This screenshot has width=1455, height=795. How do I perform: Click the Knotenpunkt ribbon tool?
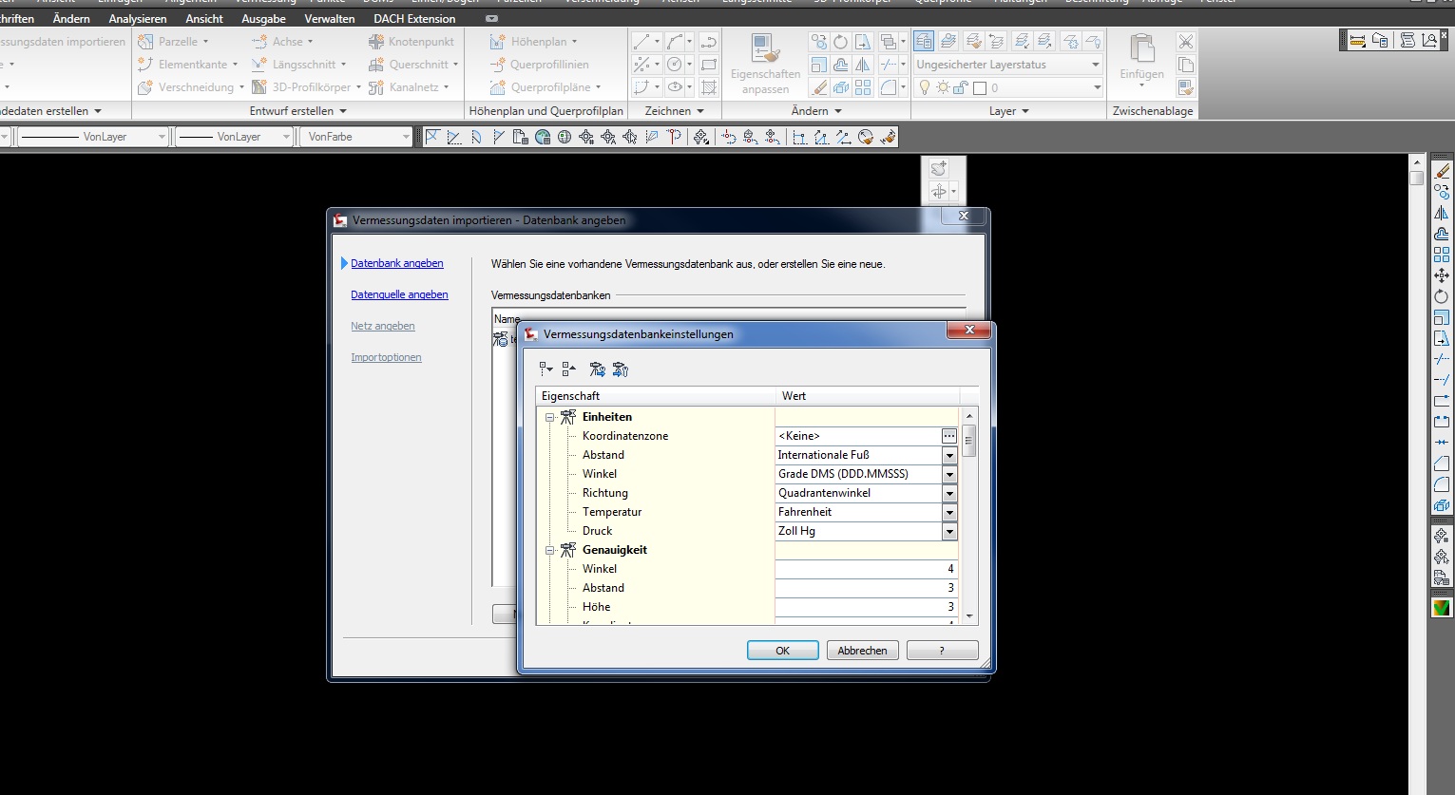(411, 42)
